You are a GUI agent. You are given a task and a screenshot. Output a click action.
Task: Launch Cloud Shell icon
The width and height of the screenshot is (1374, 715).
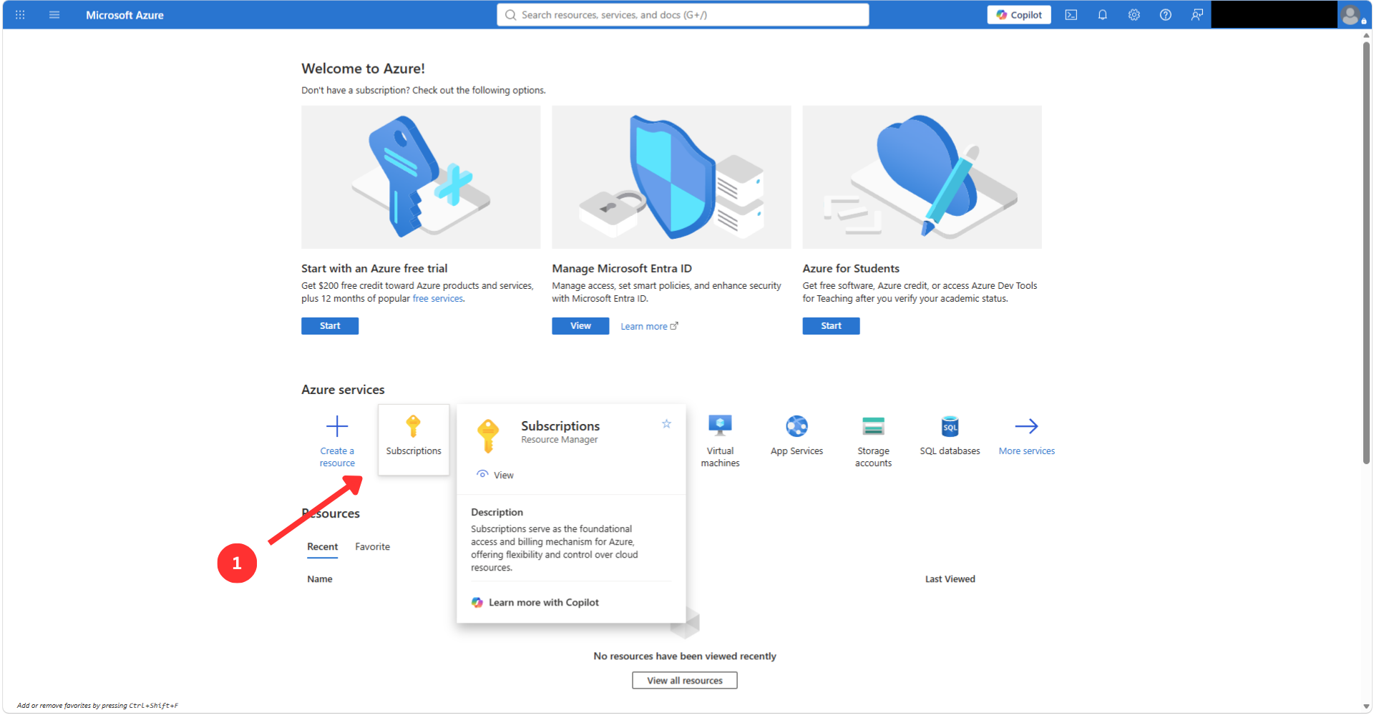point(1071,15)
